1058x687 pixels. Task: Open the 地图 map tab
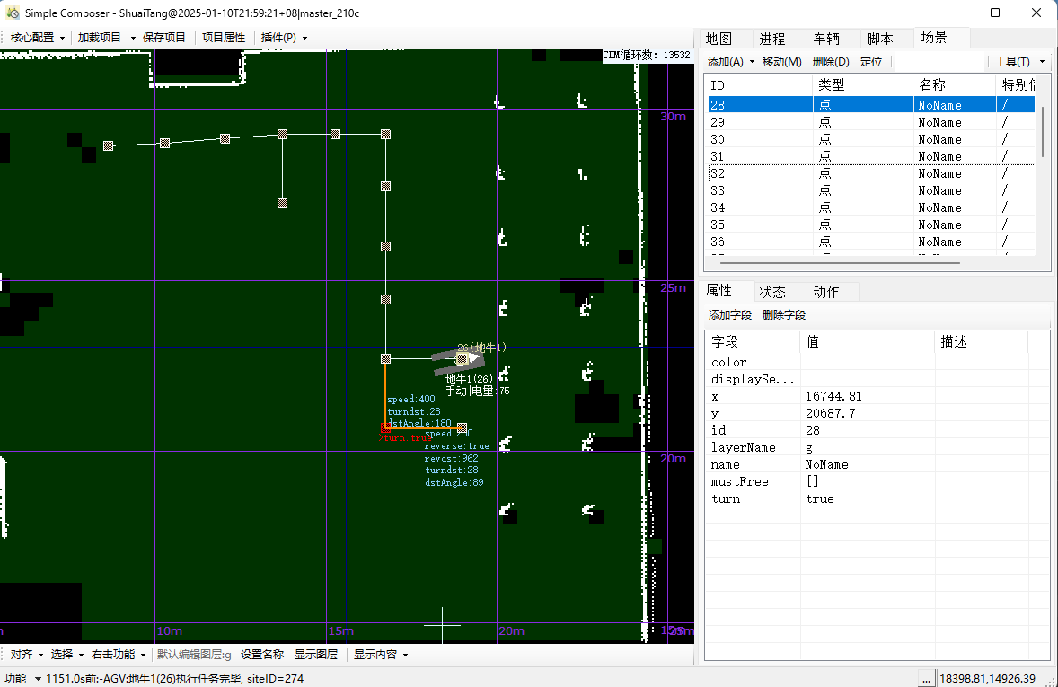(719, 39)
